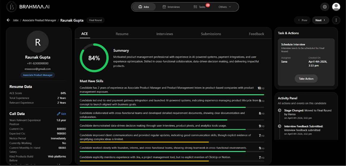The width and height of the screenshot is (346, 166).
Task: Go to next candidate with Next
Action: (320, 20)
